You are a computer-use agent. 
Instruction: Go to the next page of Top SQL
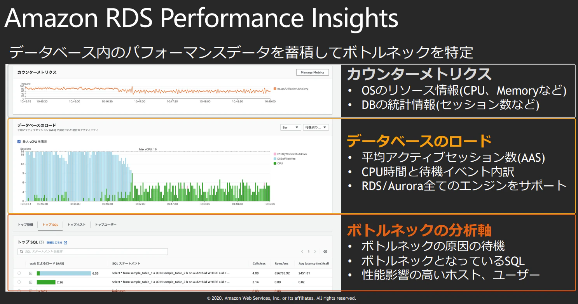[x=315, y=252]
